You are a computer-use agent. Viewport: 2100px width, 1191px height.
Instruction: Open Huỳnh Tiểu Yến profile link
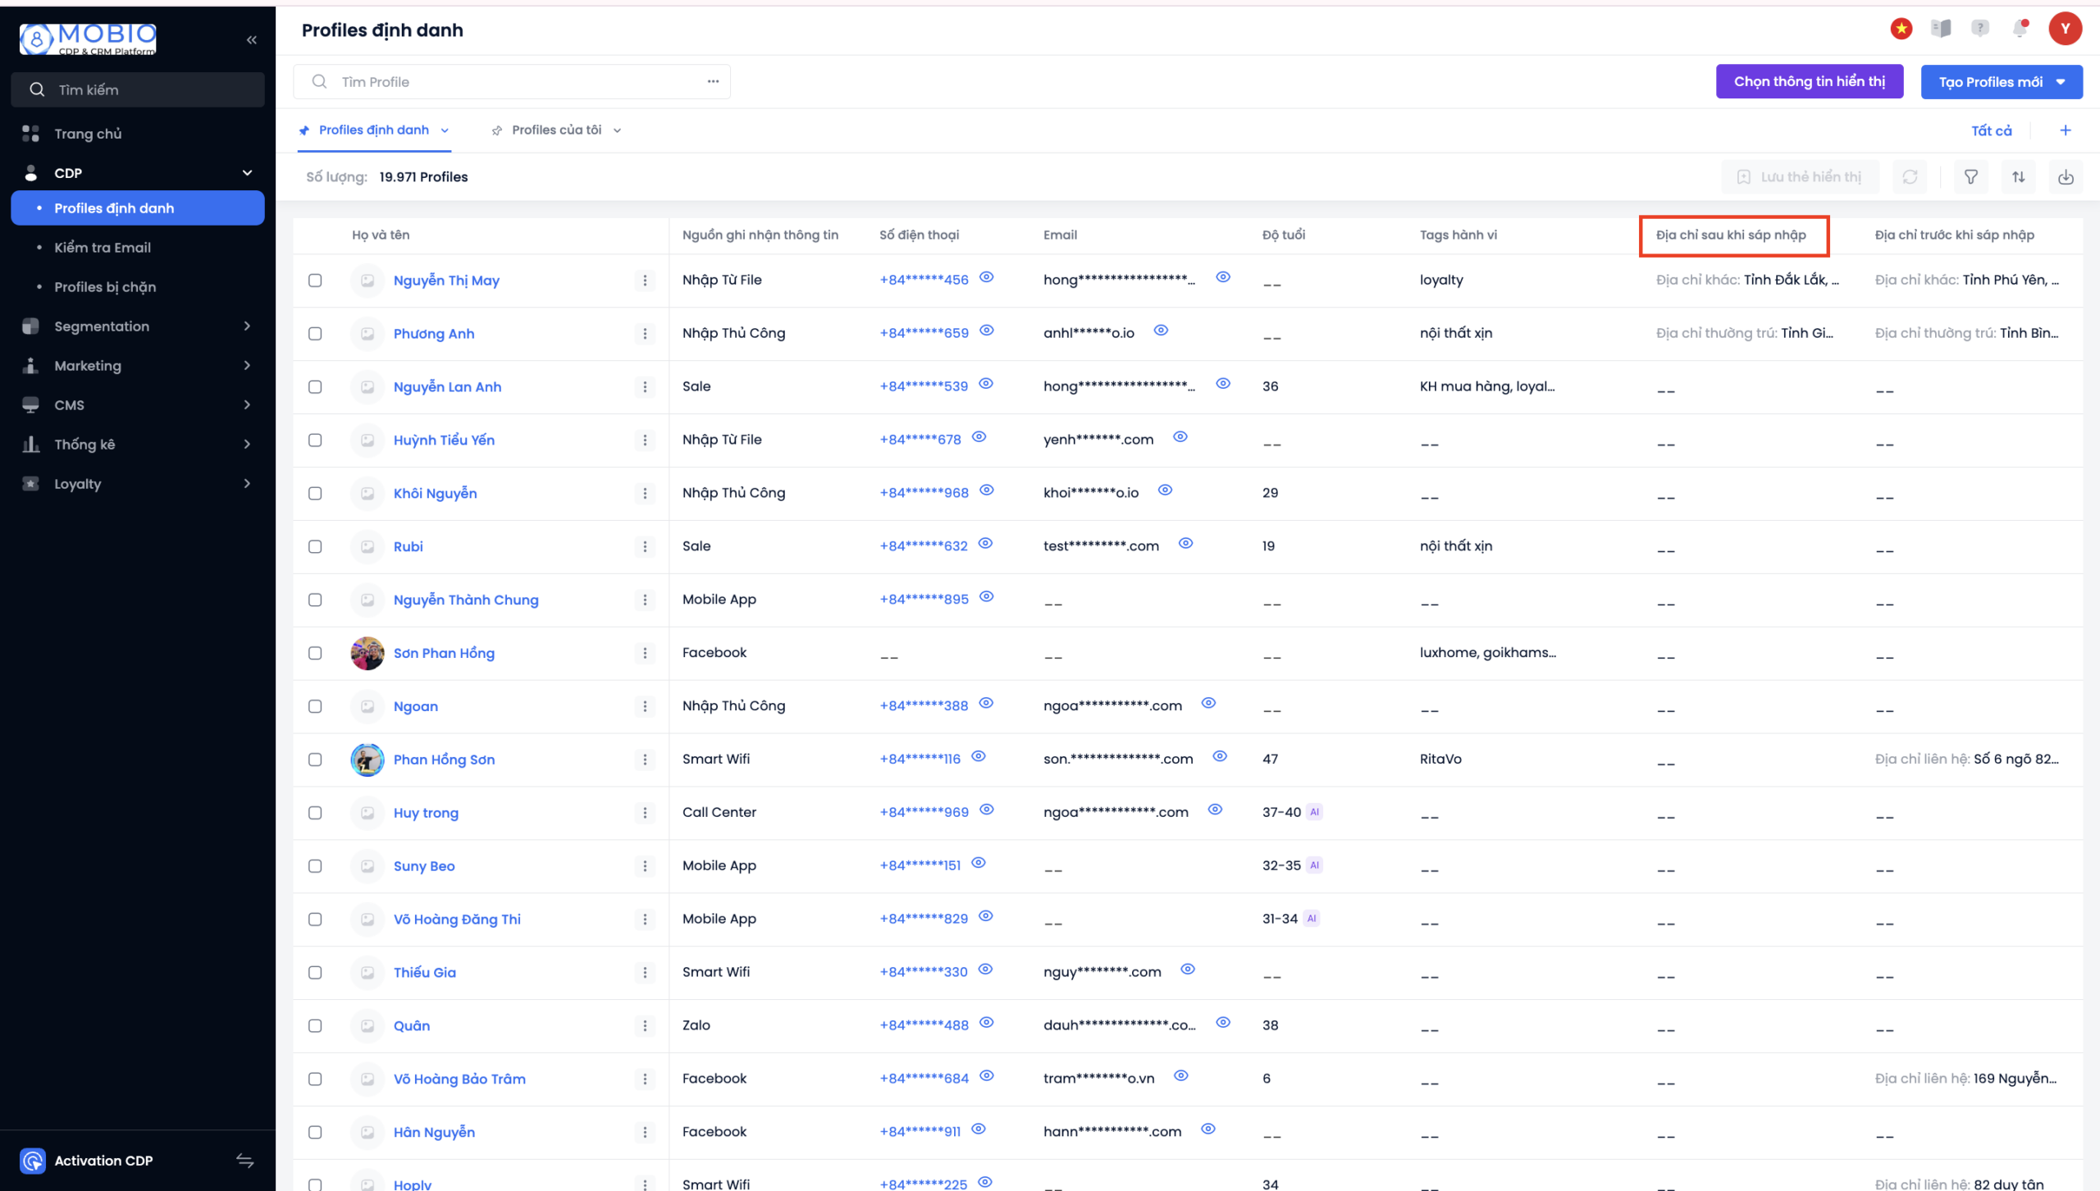point(444,440)
